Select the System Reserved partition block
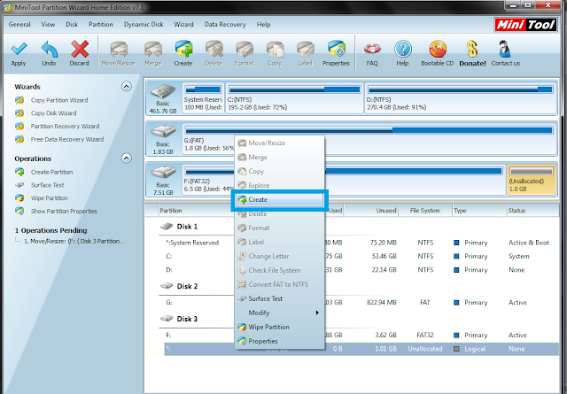 [x=203, y=98]
